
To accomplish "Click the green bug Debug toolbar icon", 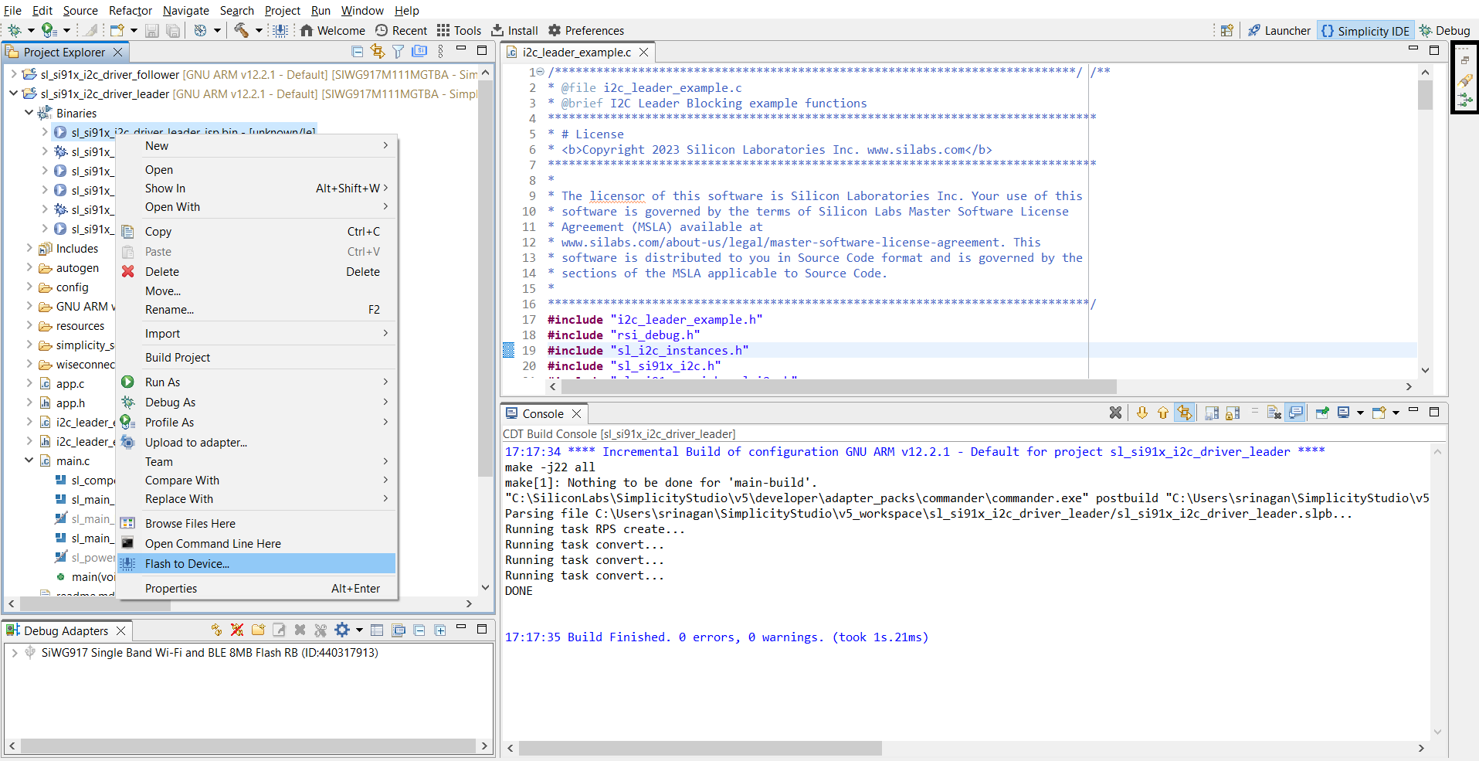I will 14,30.
